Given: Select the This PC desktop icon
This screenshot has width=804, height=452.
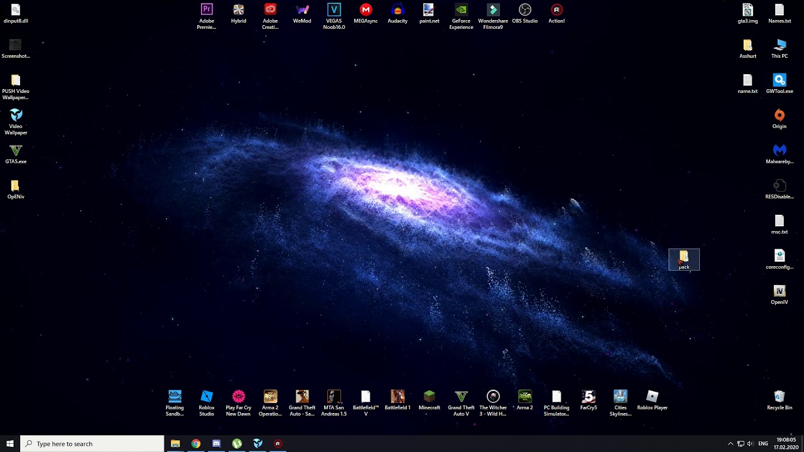Looking at the screenshot, I should coord(780,49).
